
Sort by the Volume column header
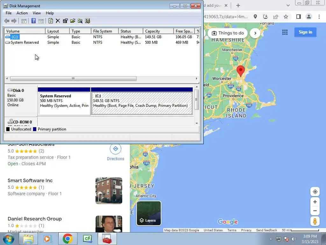tap(25, 31)
